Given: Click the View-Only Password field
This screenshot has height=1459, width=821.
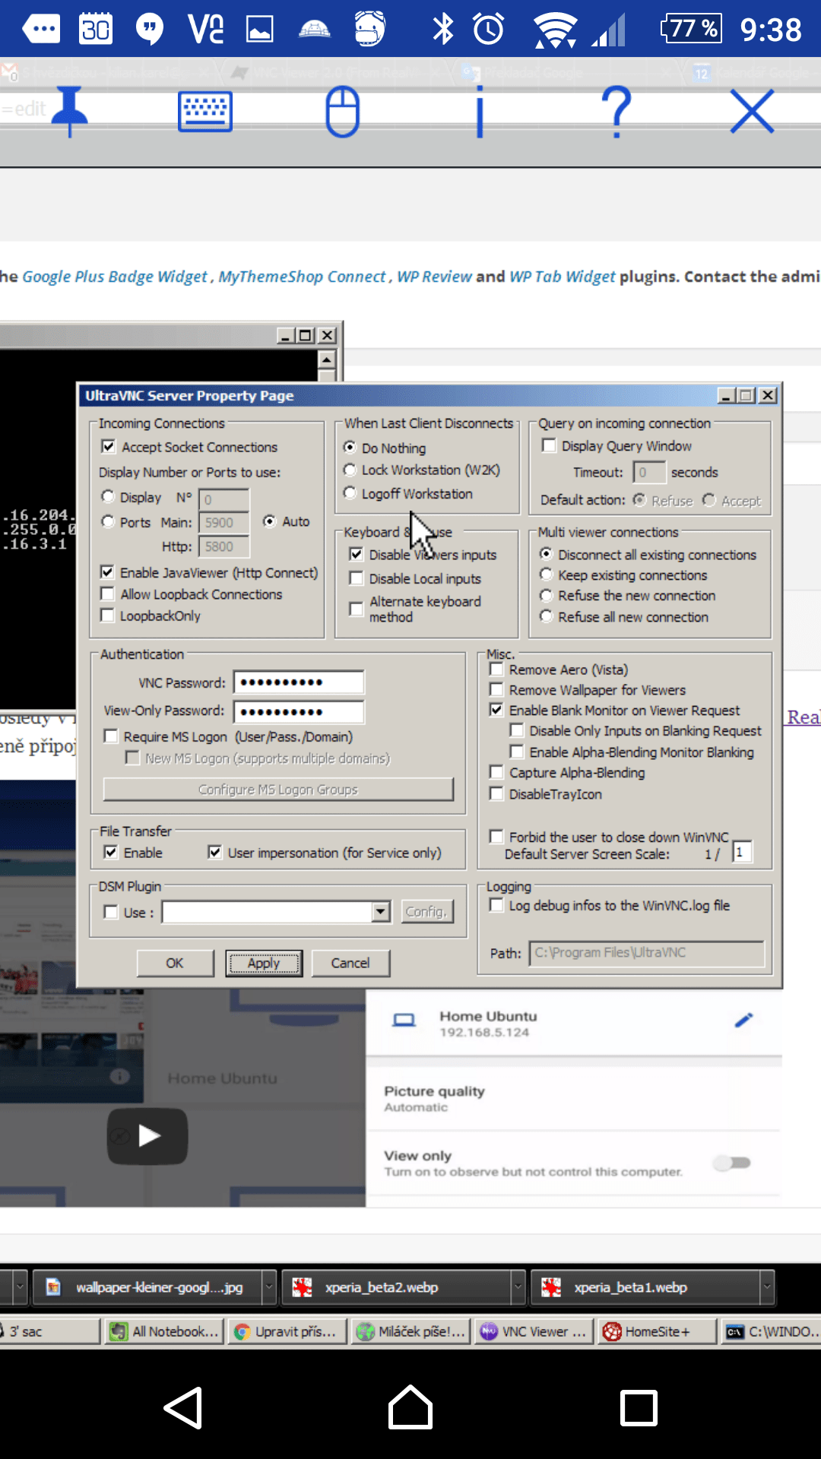Looking at the screenshot, I should 299,712.
